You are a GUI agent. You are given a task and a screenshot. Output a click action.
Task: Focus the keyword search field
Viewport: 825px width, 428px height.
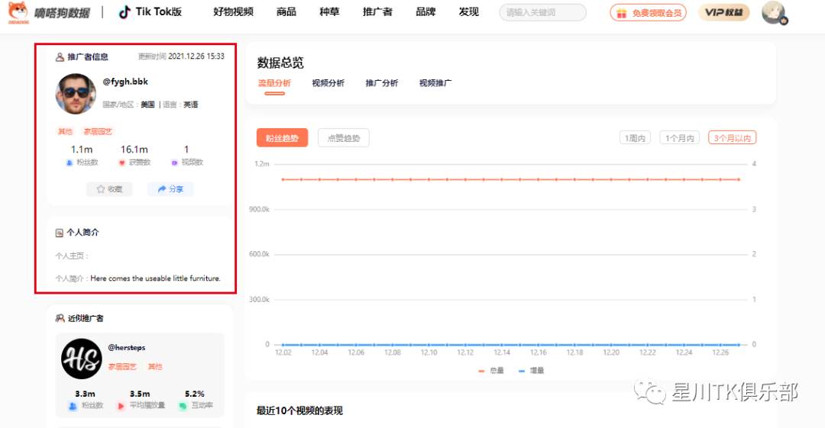pyautogui.click(x=542, y=12)
